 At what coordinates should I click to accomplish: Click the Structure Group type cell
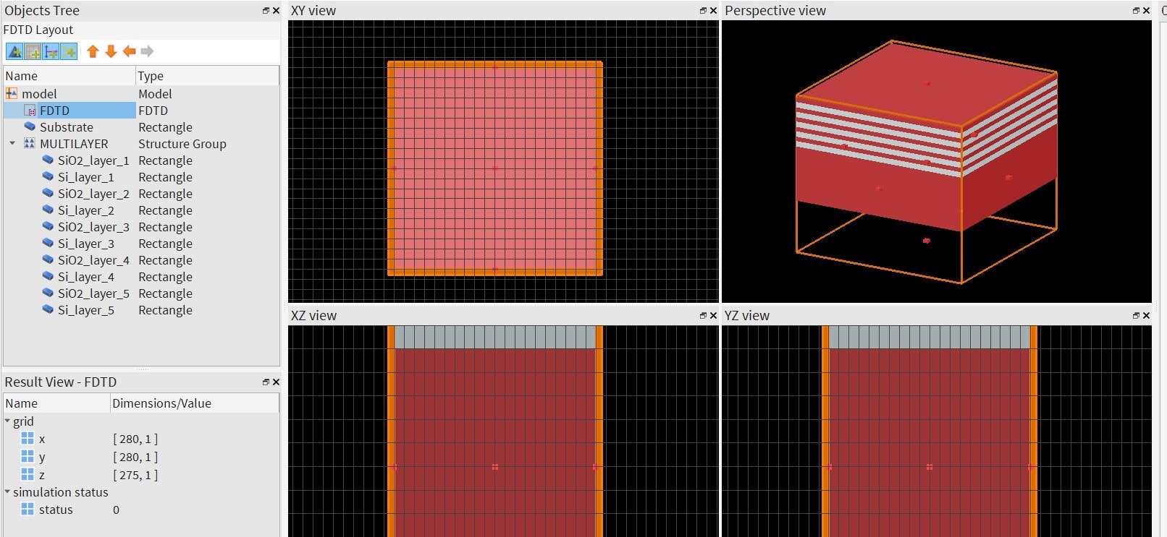pos(182,144)
